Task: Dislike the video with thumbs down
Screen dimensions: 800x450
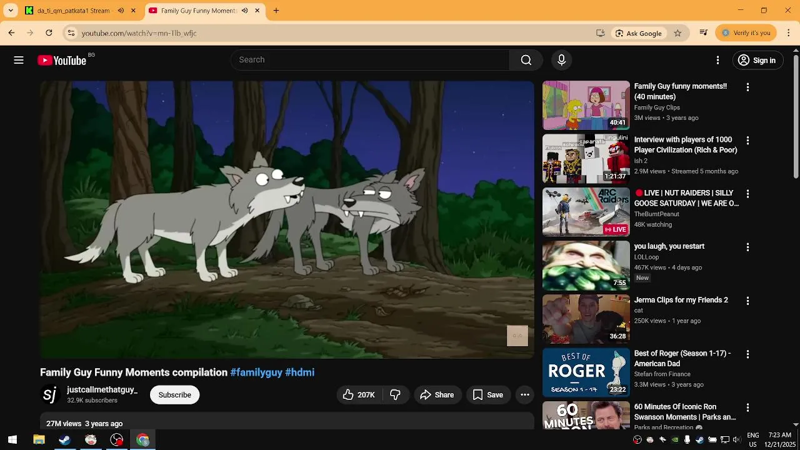Action: pyautogui.click(x=395, y=395)
